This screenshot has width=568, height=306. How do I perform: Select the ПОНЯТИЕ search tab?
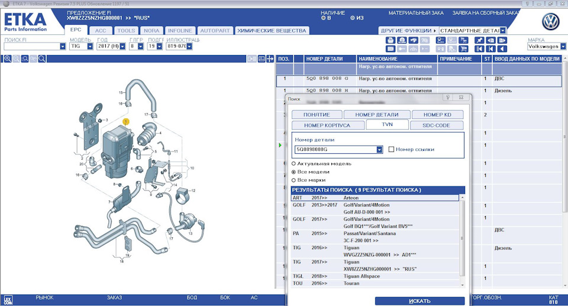tap(317, 115)
